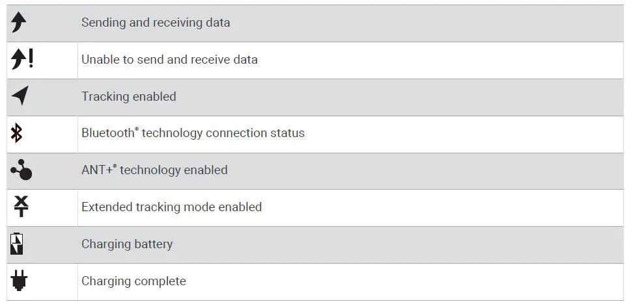631x306 pixels.
Task: Select the ANT+ technology icon
Action: (x=21, y=170)
